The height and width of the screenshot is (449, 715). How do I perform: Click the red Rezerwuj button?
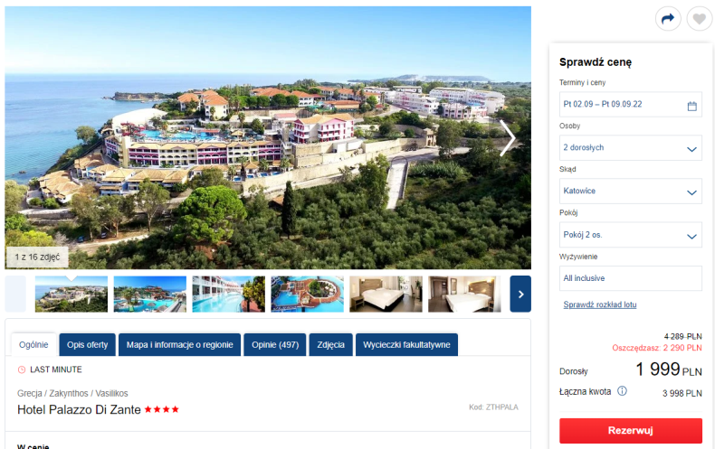(630, 430)
